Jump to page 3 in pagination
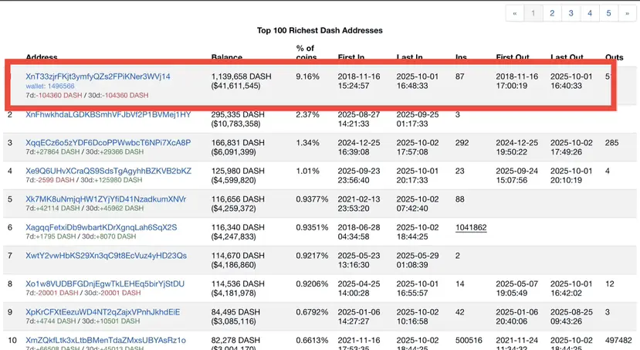 571,13
